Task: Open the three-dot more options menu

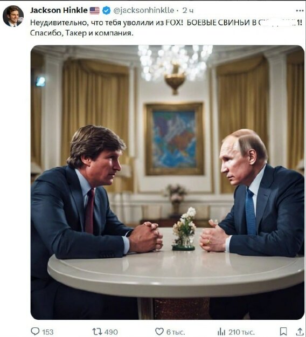Action: [300, 11]
